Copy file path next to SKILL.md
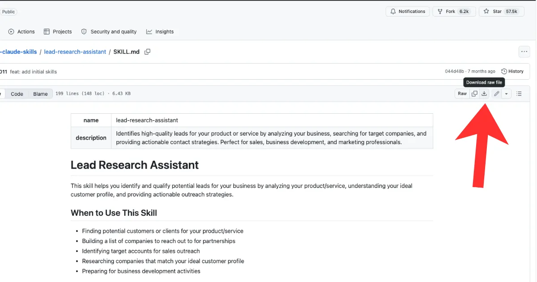 pos(147,51)
